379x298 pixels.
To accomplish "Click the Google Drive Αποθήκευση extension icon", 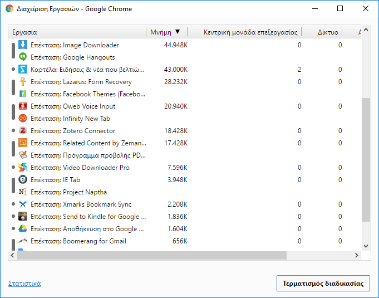I will pyautogui.click(x=23, y=229).
